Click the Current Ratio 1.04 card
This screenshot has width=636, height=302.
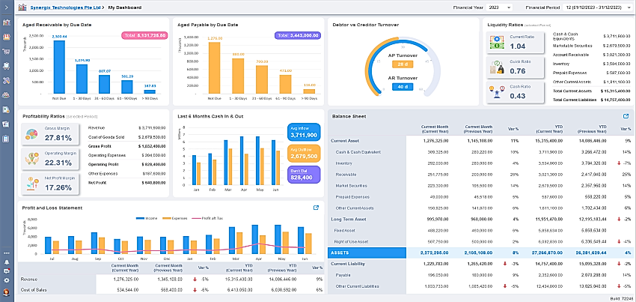tap(516, 42)
